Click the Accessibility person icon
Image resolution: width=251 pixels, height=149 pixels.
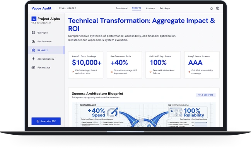click(33, 59)
